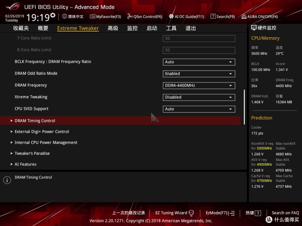The width and height of the screenshot is (302, 226).
Task: Click the info circle icon
Action: [x=7, y=180]
